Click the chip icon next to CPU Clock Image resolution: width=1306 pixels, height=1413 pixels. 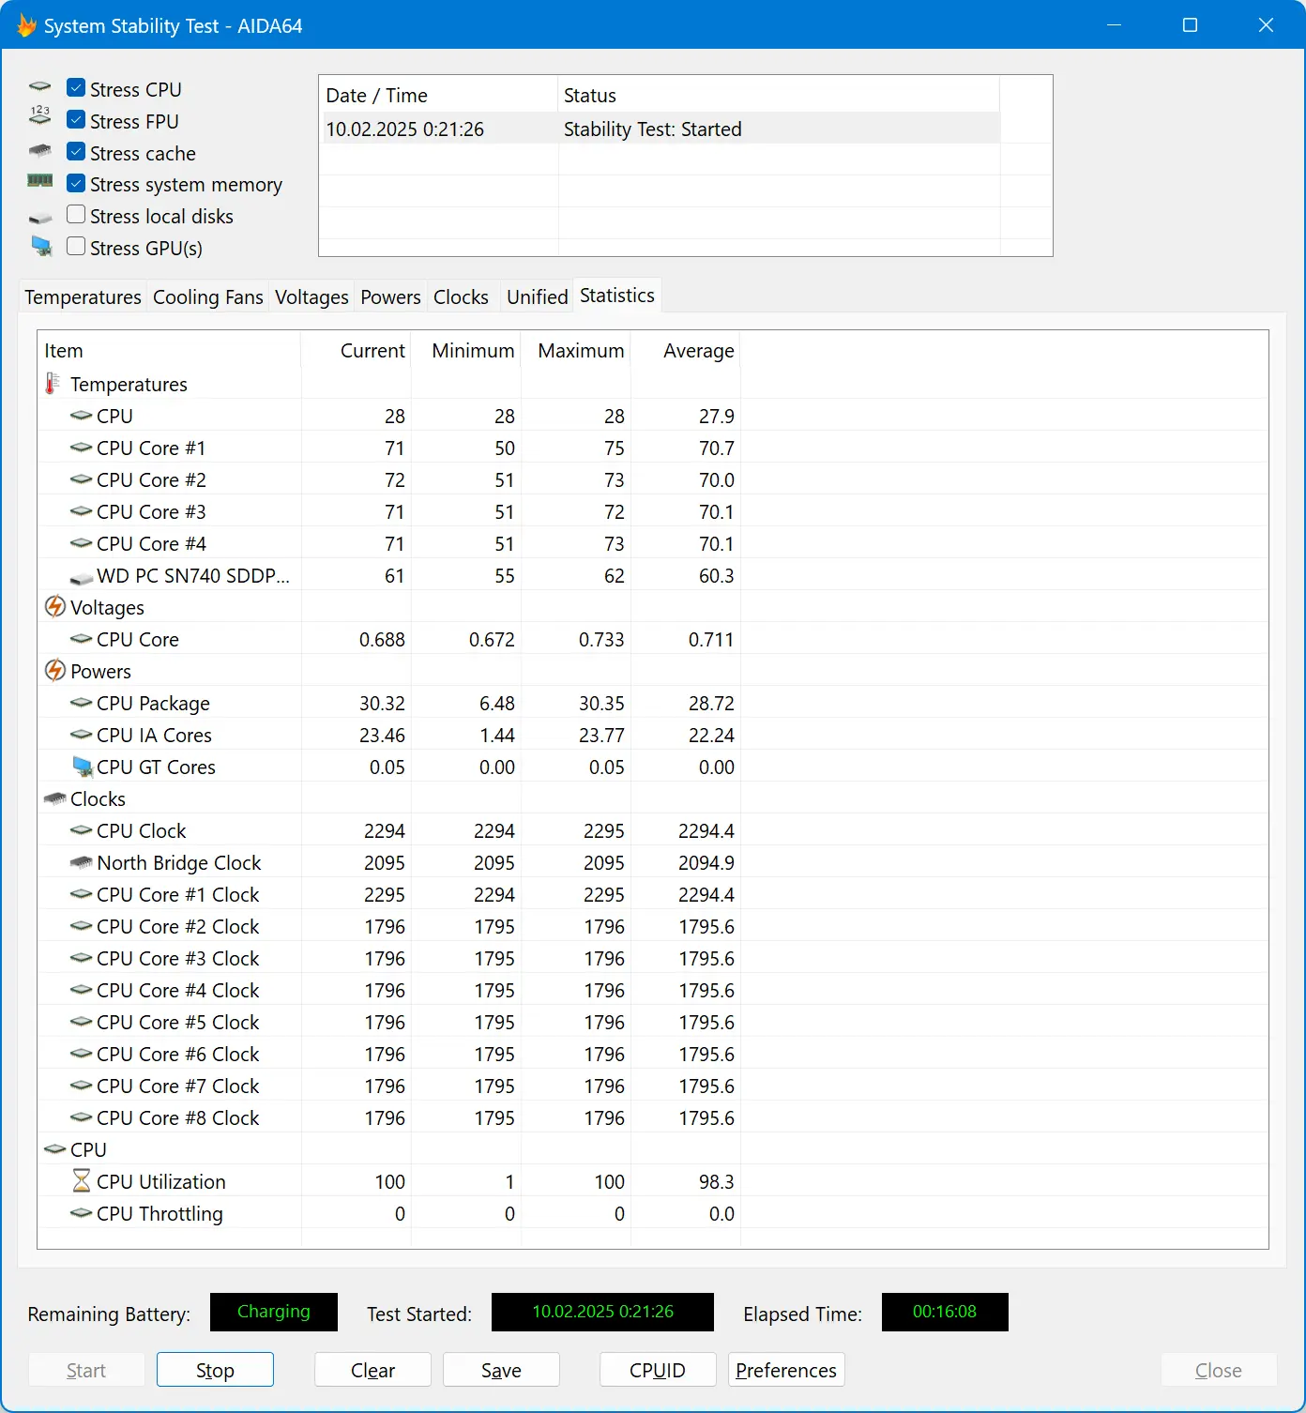[82, 830]
